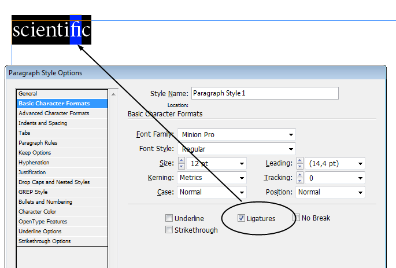This screenshot has width=396, height=268.
Task: Enable the No Break checkbox
Action: 296,218
